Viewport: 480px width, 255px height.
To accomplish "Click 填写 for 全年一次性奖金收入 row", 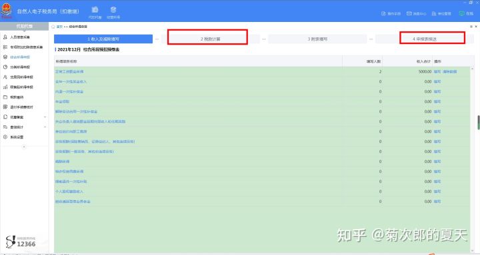I will coord(437,82).
